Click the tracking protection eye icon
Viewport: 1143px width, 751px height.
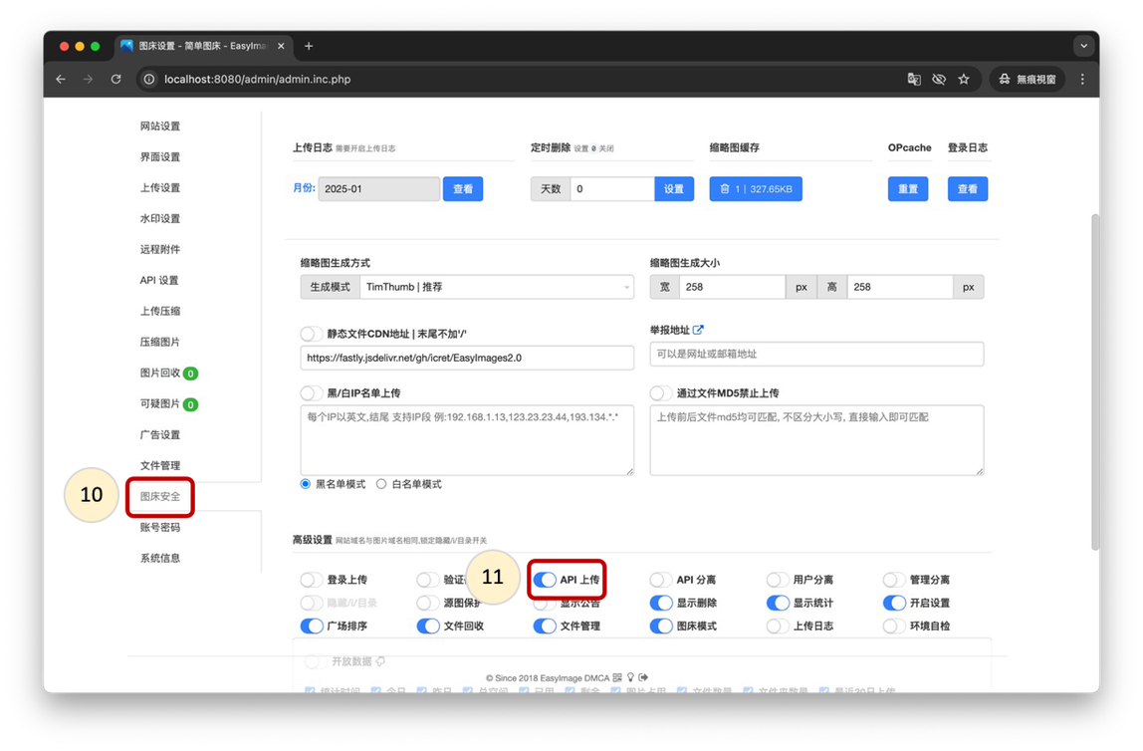click(939, 80)
